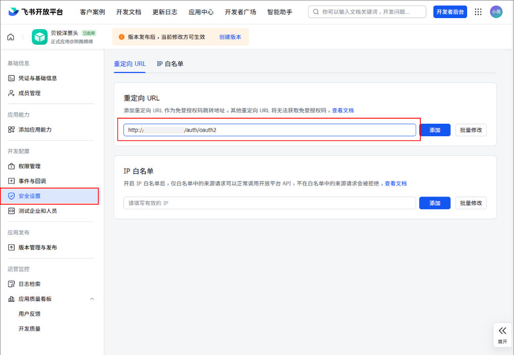Image resolution: width=514 pixels, height=355 pixels.
Task: Switch to the IP 白名单 tab
Action: [171, 64]
